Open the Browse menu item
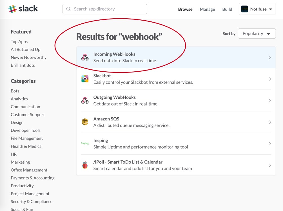This screenshot has height=211, width=283. pos(185,9)
